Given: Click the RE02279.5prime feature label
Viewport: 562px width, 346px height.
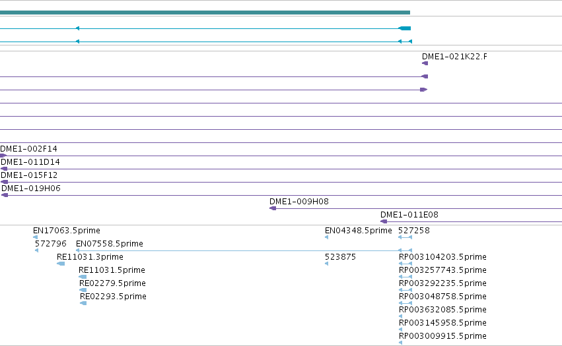Looking at the screenshot, I should coord(112,283).
